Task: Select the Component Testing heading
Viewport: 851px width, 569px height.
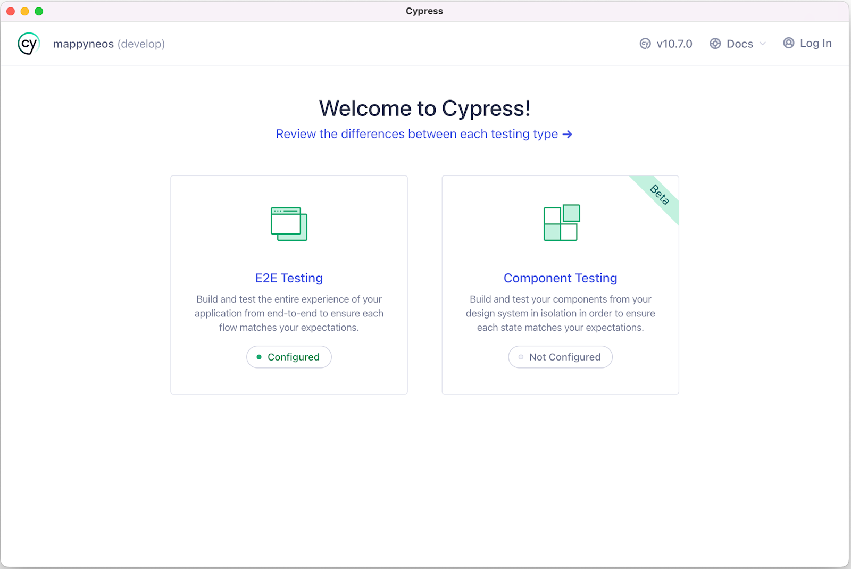Action: click(561, 278)
